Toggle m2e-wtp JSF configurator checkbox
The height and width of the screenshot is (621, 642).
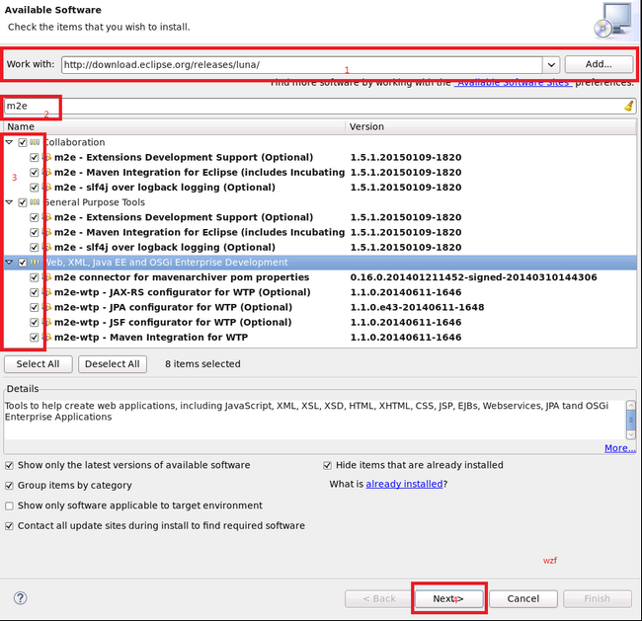click(35, 323)
